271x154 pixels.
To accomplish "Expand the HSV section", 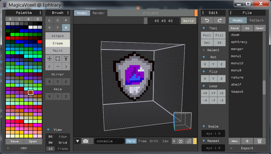I will (8, 148).
